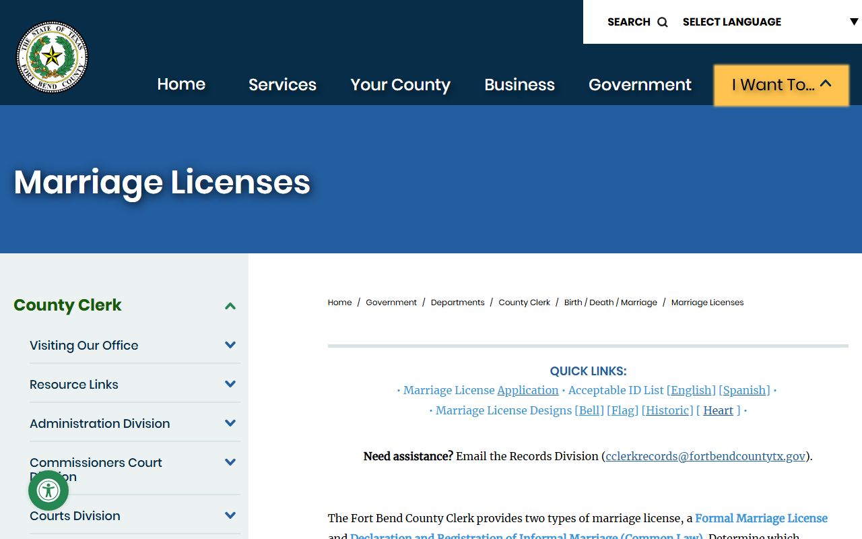The height and width of the screenshot is (539, 862).
Task: Go to the Home nav item
Action: point(181,84)
